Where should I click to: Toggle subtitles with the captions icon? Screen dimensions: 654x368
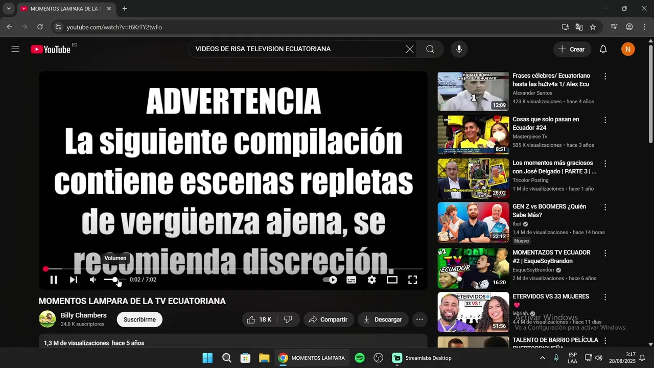click(x=352, y=280)
